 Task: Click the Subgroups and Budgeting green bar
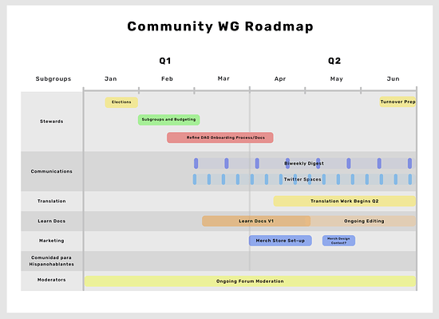pos(169,120)
